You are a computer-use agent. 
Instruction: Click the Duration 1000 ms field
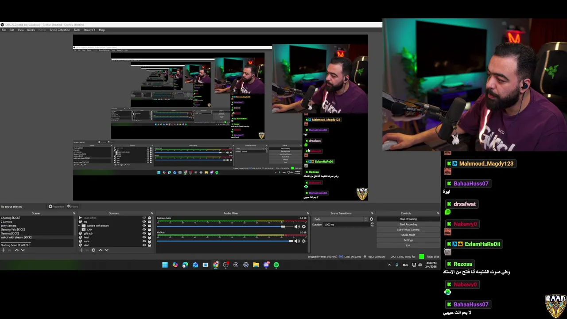346,225
